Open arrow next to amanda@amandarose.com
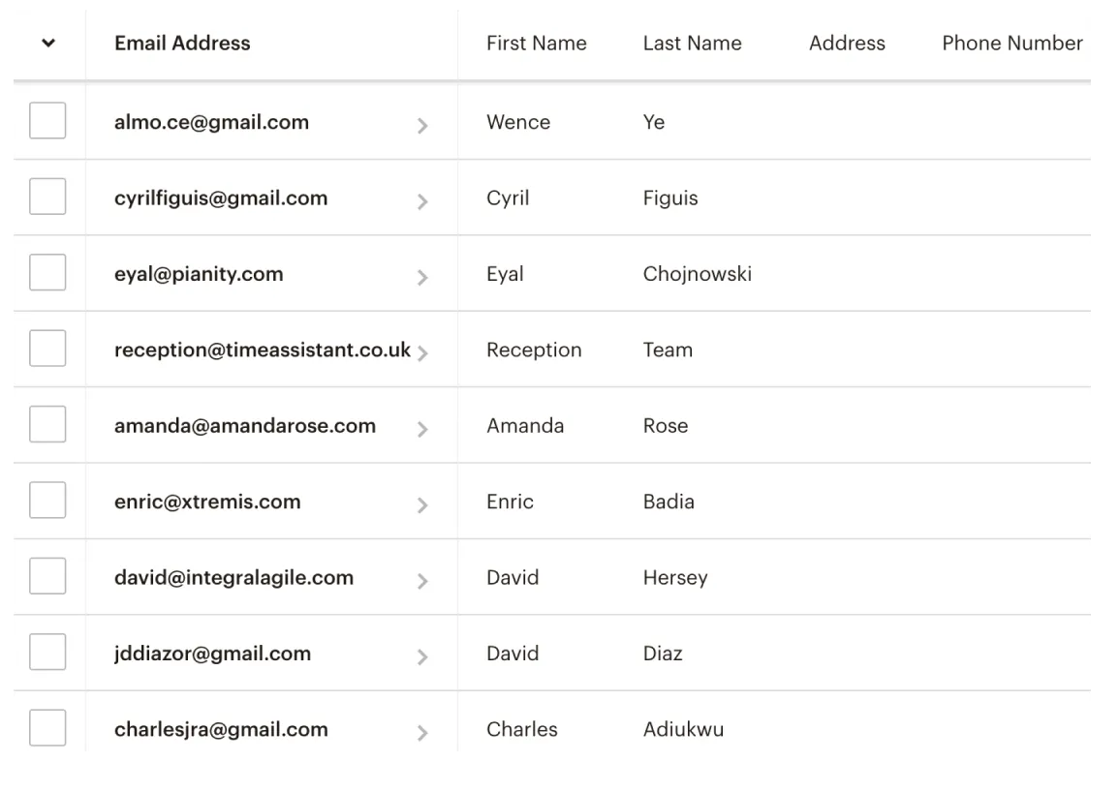 pyautogui.click(x=422, y=430)
